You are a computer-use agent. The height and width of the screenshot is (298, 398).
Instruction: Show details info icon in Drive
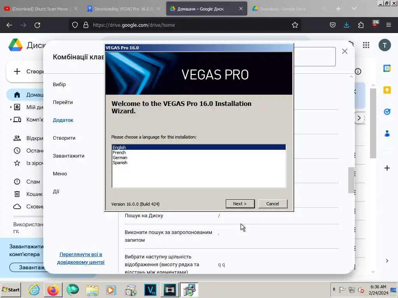(358, 71)
